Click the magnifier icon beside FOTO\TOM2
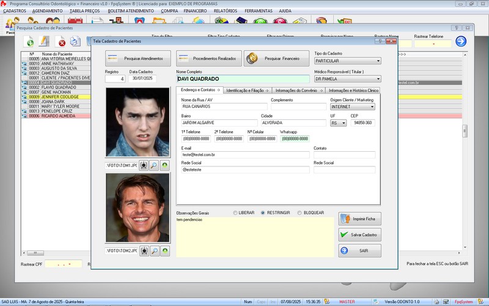This screenshot has height=306, width=489. (154, 251)
